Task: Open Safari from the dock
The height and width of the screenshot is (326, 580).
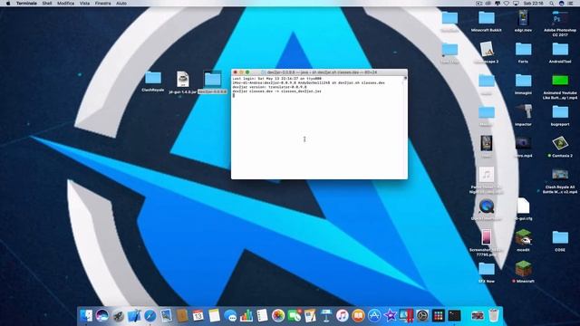Action: point(150,316)
